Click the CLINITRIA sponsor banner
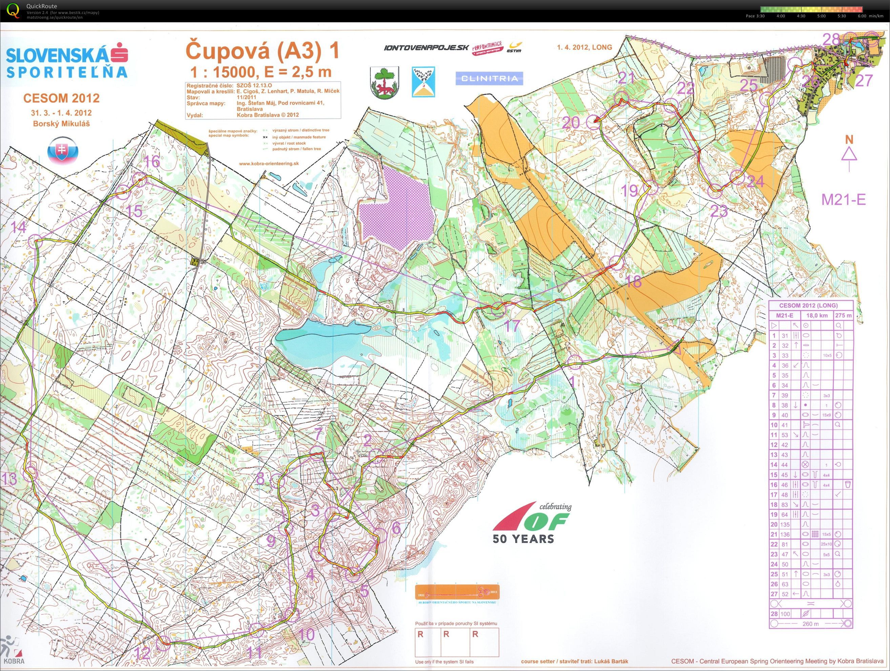This screenshot has width=890, height=671. tap(489, 79)
